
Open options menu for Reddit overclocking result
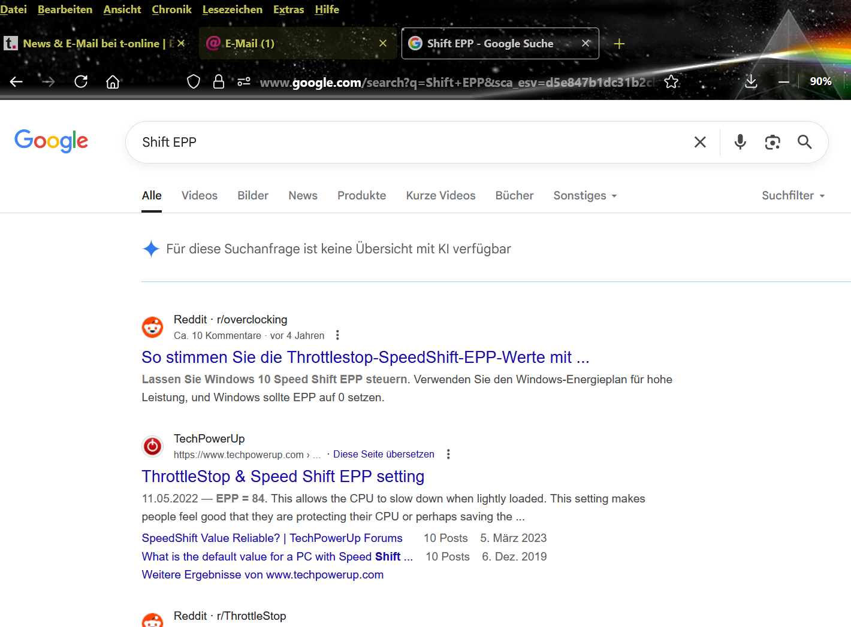coord(337,335)
